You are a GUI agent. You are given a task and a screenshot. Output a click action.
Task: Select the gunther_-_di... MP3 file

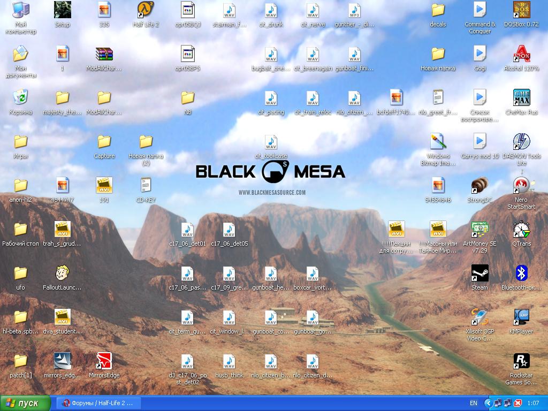coord(354,10)
